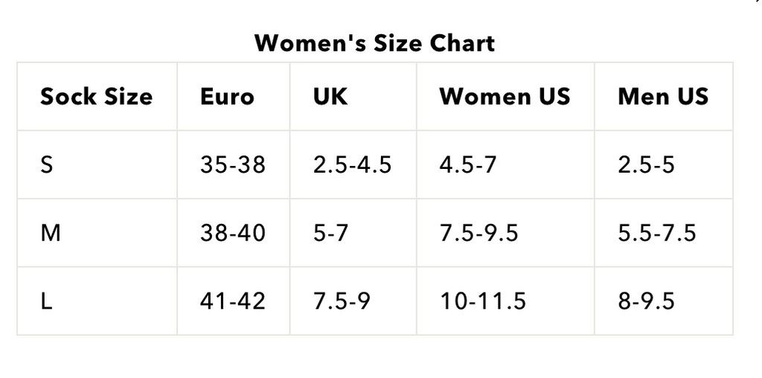Select the UK column header
Screen dimensions: 762x378
pos(330,97)
